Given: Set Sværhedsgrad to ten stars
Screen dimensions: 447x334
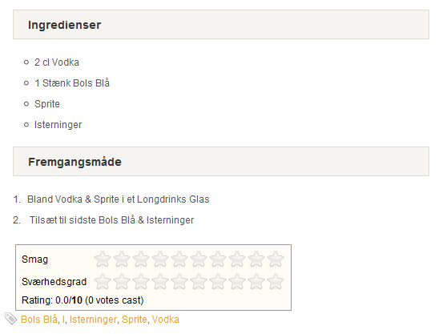Looking at the screenshot, I should [x=276, y=281].
